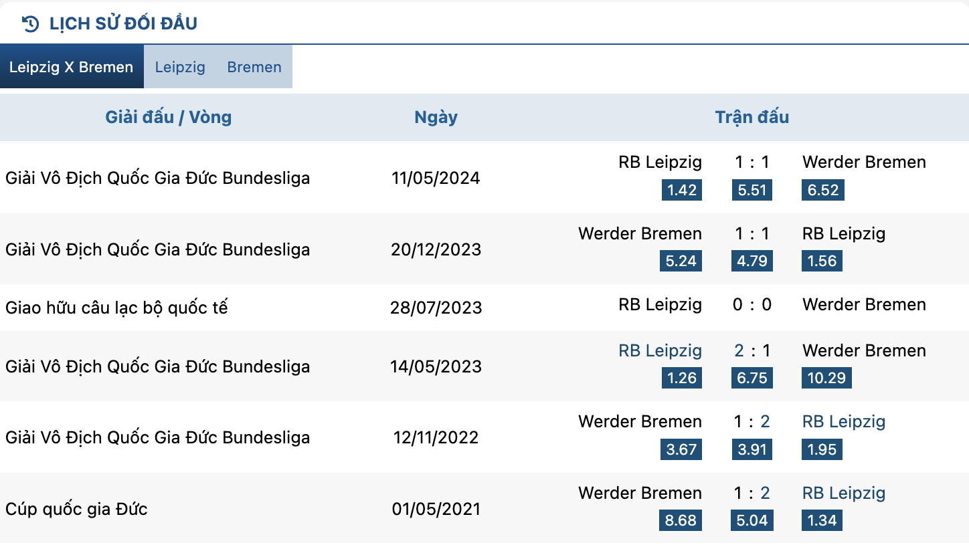
Task: Click the 5.51 draw odds badge
Action: (x=752, y=190)
